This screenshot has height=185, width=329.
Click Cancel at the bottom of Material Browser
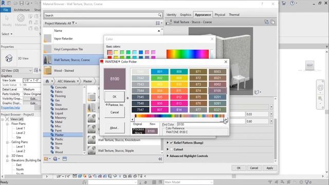click(254, 168)
